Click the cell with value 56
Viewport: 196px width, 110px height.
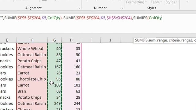tap(55, 55)
